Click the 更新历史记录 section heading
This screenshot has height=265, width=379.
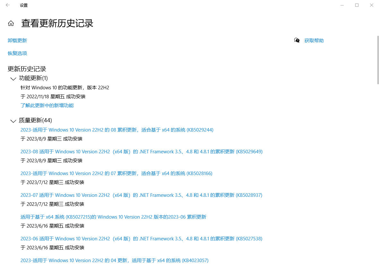tap(27, 69)
